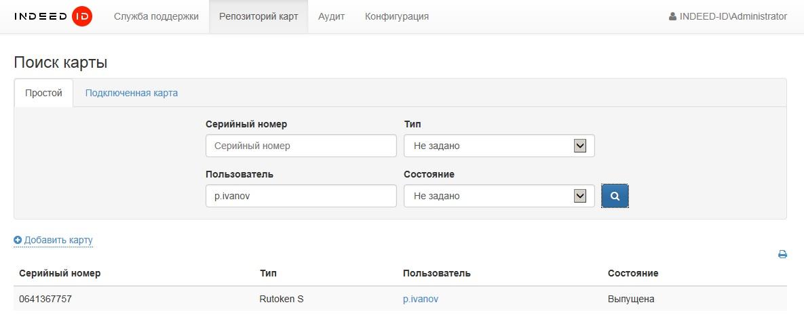Click the blue magnifier search button

615,196
